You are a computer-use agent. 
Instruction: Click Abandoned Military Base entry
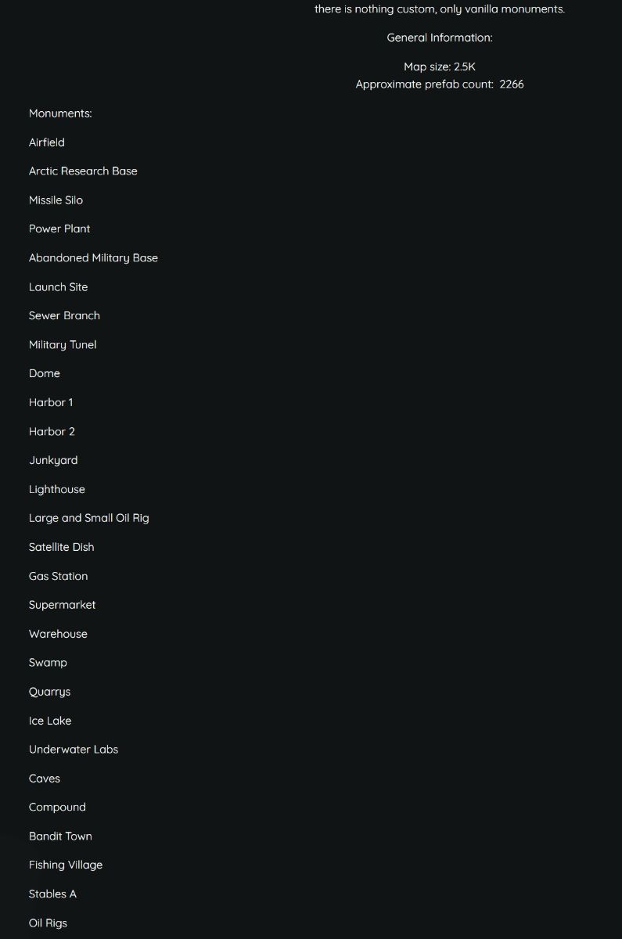click(93, 258)
